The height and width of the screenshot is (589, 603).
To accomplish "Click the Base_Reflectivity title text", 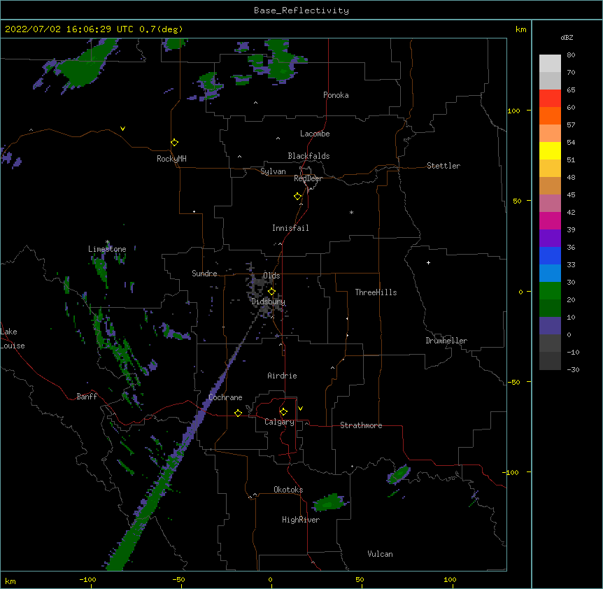I will pos(301,10).
